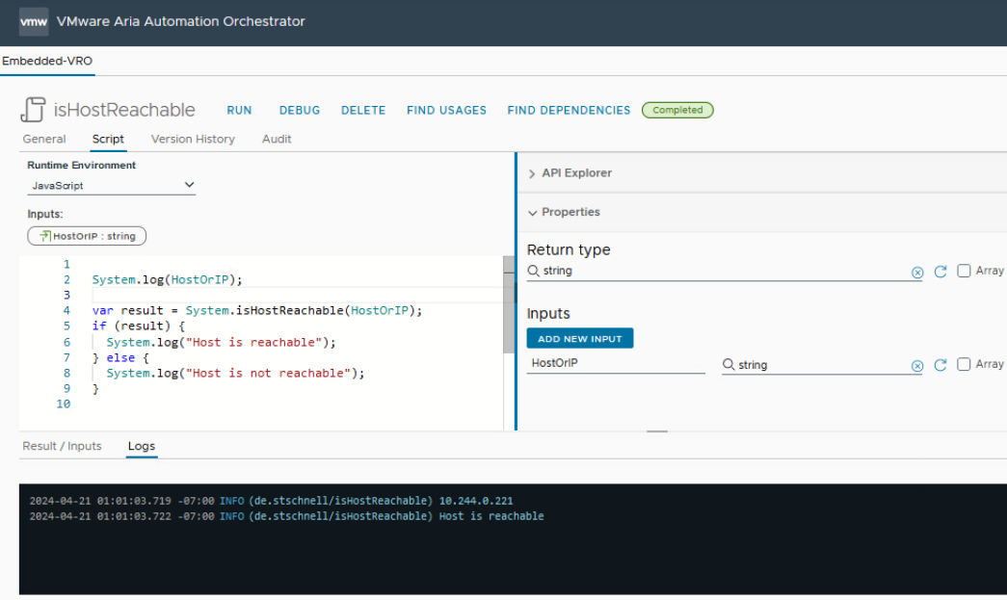Refresh the Return type field
This screenshot has height=600, width=1007.
[x=941, y=272]
